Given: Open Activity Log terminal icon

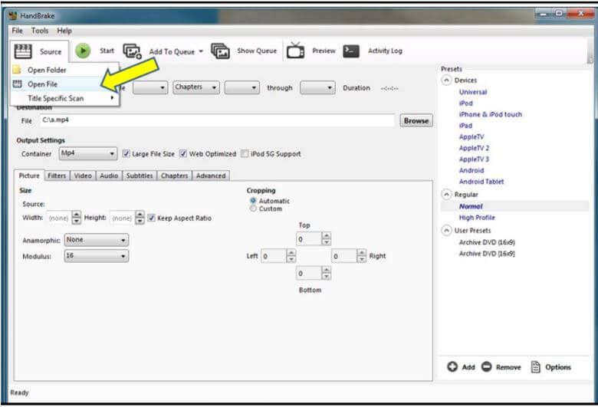Looking at the screenshot, I should 351,51.
